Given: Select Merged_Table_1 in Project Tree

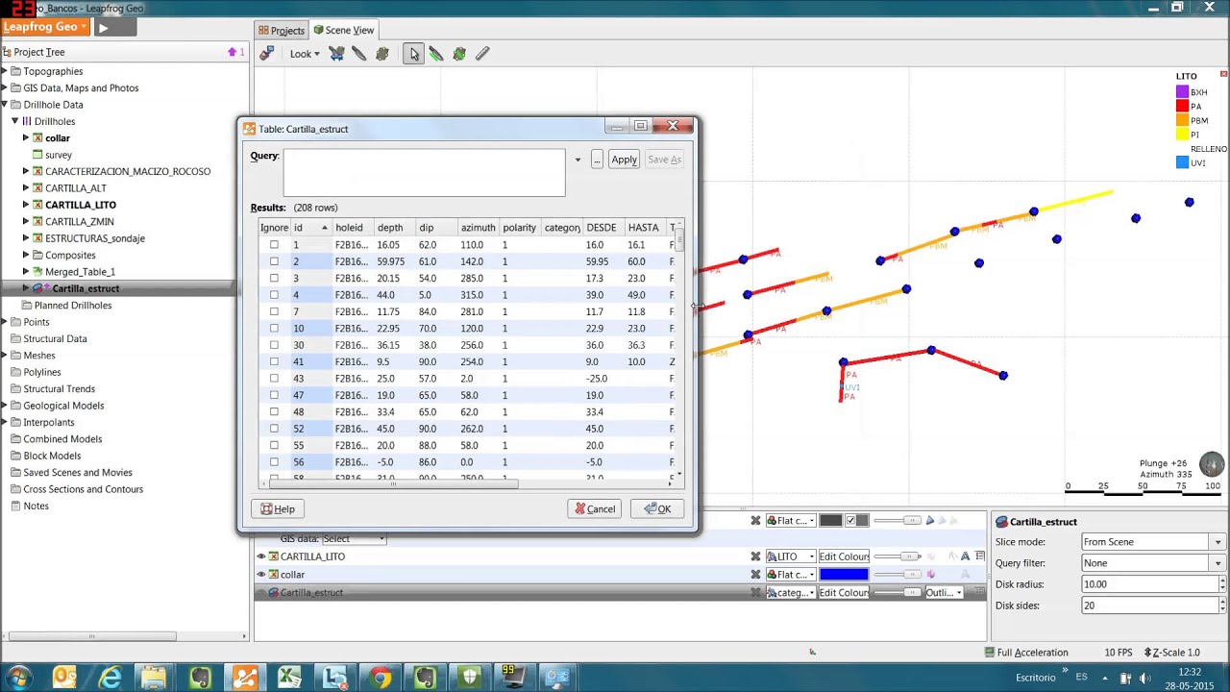Looking at the screenshot, I should pos(80,272).
